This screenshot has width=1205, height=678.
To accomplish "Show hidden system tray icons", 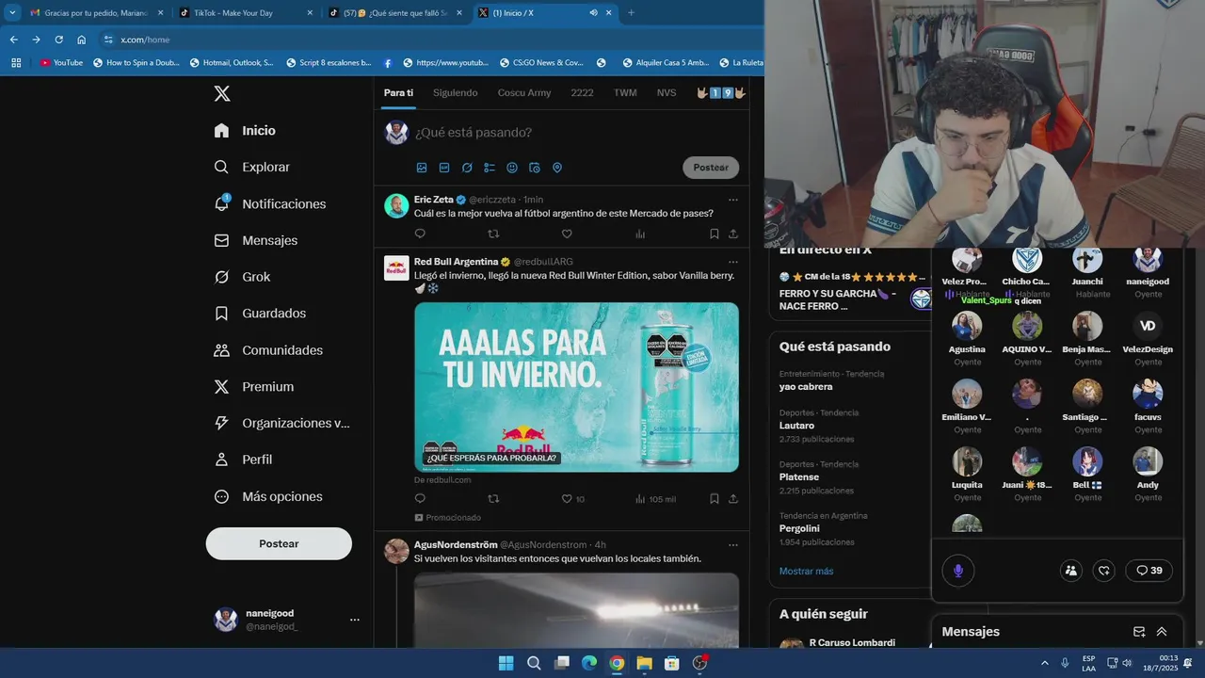I will (x=1044, y=663).
